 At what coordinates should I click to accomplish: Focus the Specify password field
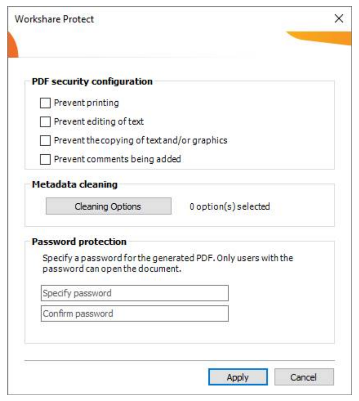click(x=135, y=293)
